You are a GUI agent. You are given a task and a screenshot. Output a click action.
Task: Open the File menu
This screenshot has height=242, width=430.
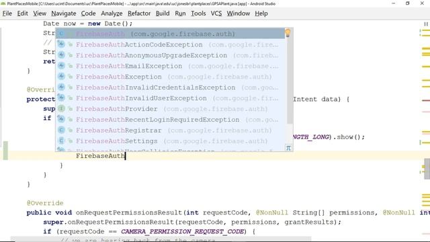(x=7, y=13)
